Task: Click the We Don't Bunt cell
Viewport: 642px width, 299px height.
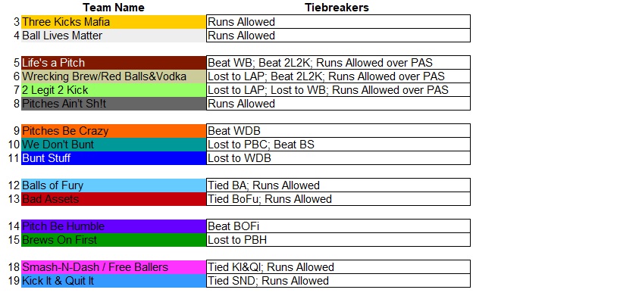Action: point(114,145)
